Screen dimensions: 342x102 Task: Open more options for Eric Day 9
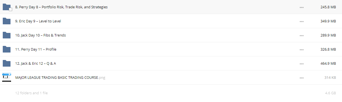coord(302,22)
